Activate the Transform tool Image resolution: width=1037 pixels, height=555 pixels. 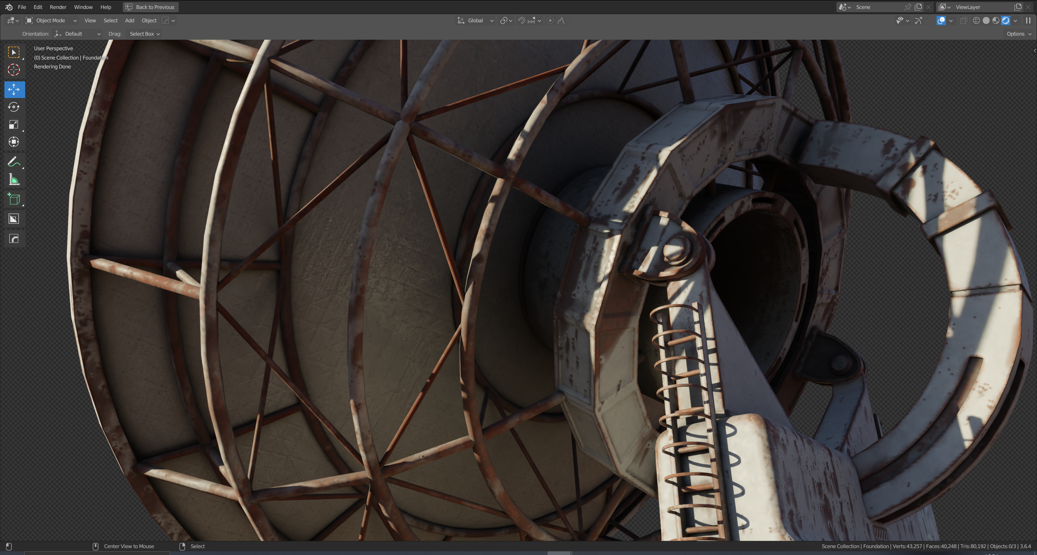coord(14,142)
